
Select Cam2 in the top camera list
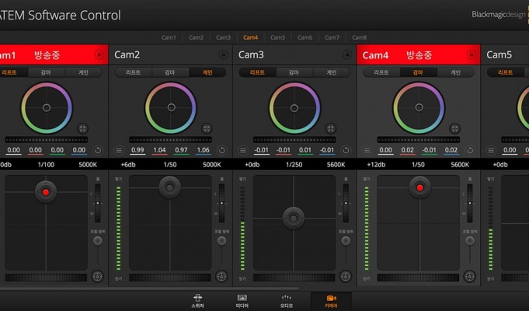(196, 37)
